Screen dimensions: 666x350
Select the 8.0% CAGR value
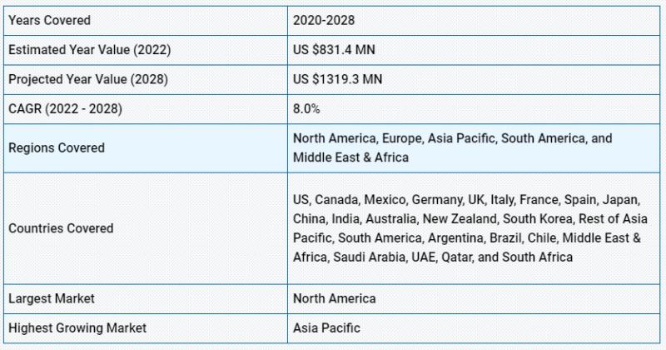306,109
